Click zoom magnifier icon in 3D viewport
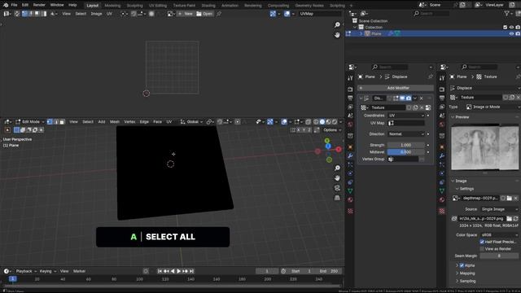 click(337, 168)
